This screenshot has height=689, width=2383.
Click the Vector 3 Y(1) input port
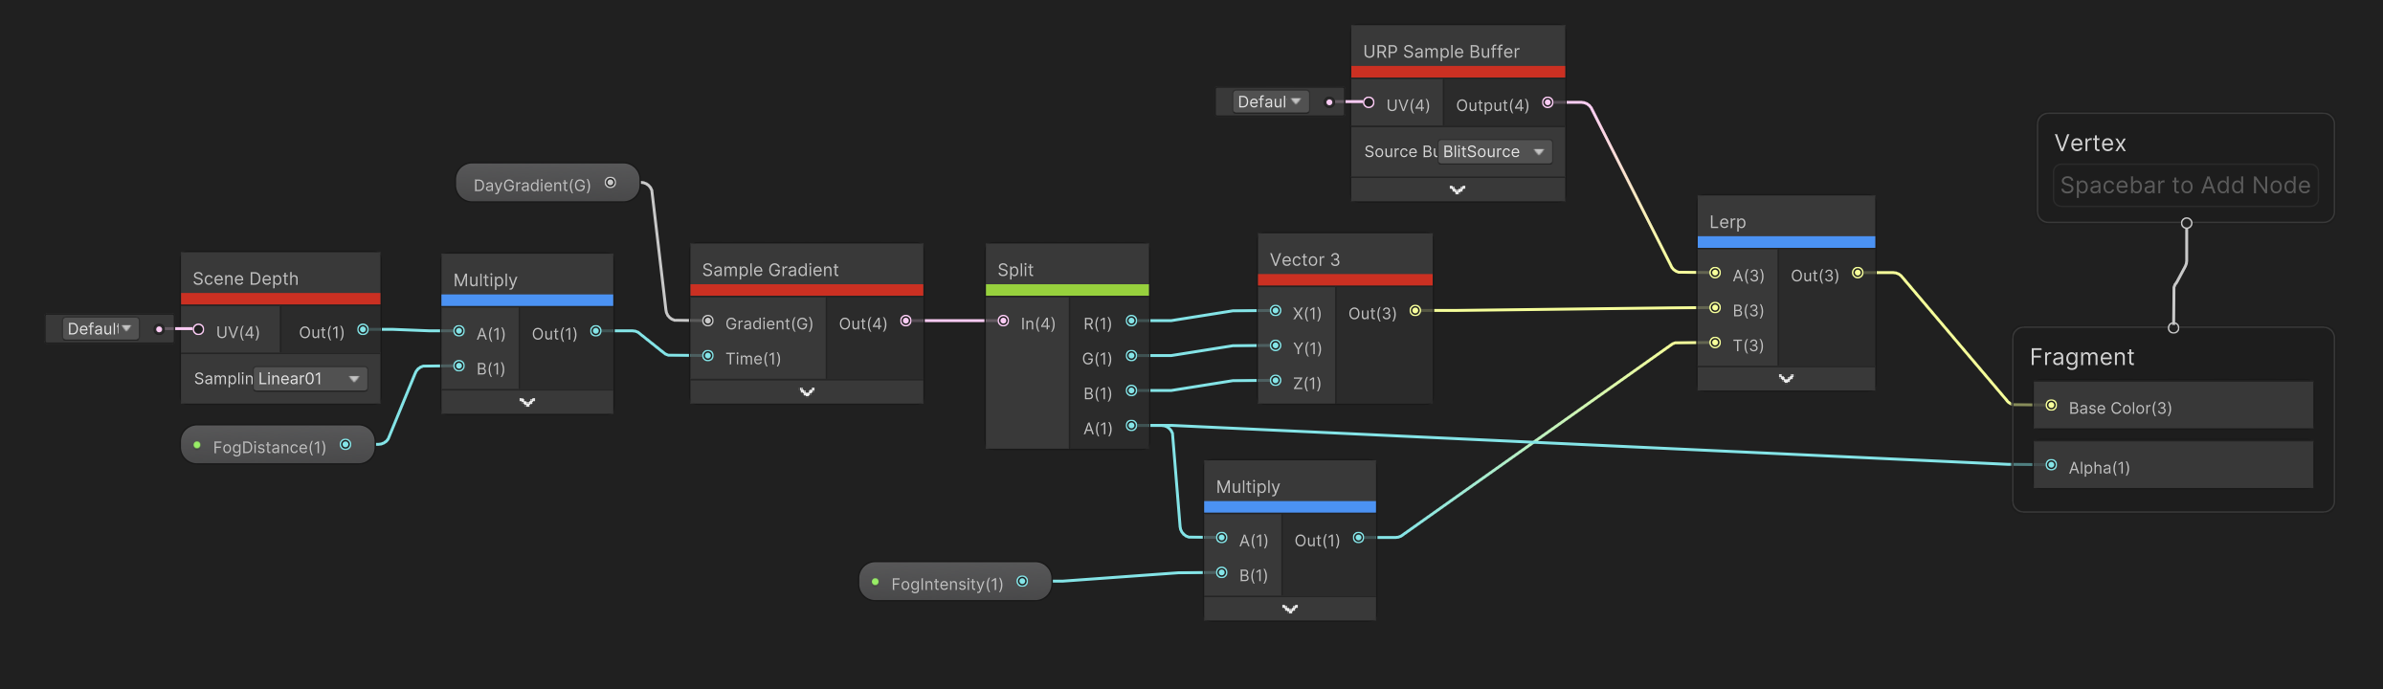tap(1276, 345)
